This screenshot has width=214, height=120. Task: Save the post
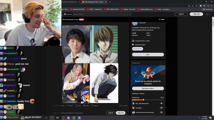pos(78,106)
